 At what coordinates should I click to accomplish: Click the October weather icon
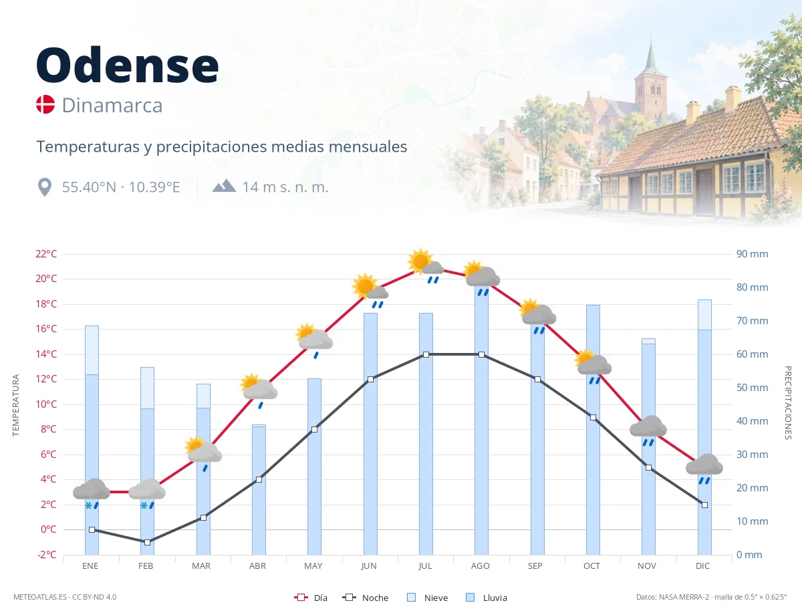pos(593,366)
